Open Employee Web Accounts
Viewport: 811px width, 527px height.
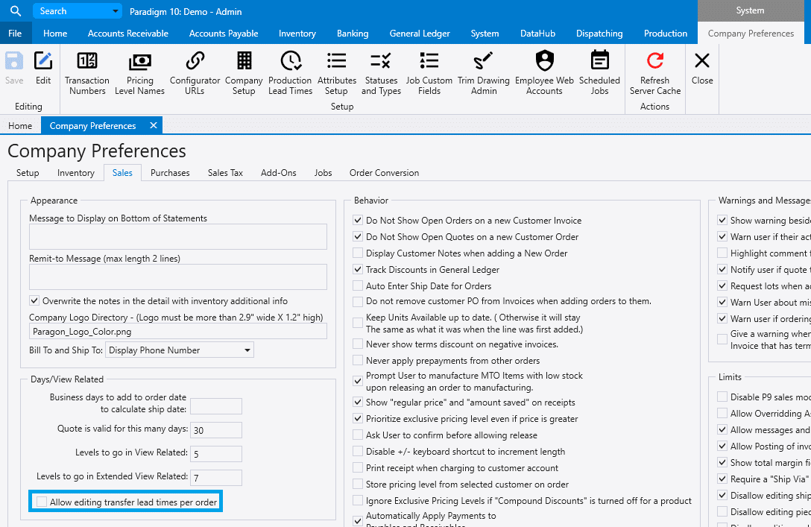point(545,73)
